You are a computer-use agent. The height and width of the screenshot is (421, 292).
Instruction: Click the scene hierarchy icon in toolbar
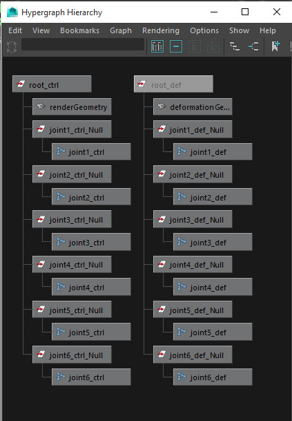click(235, 47)
